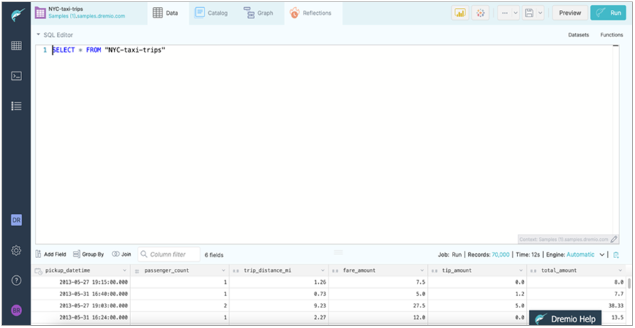Click the editor resize drag handle

(x=338, y=252)
